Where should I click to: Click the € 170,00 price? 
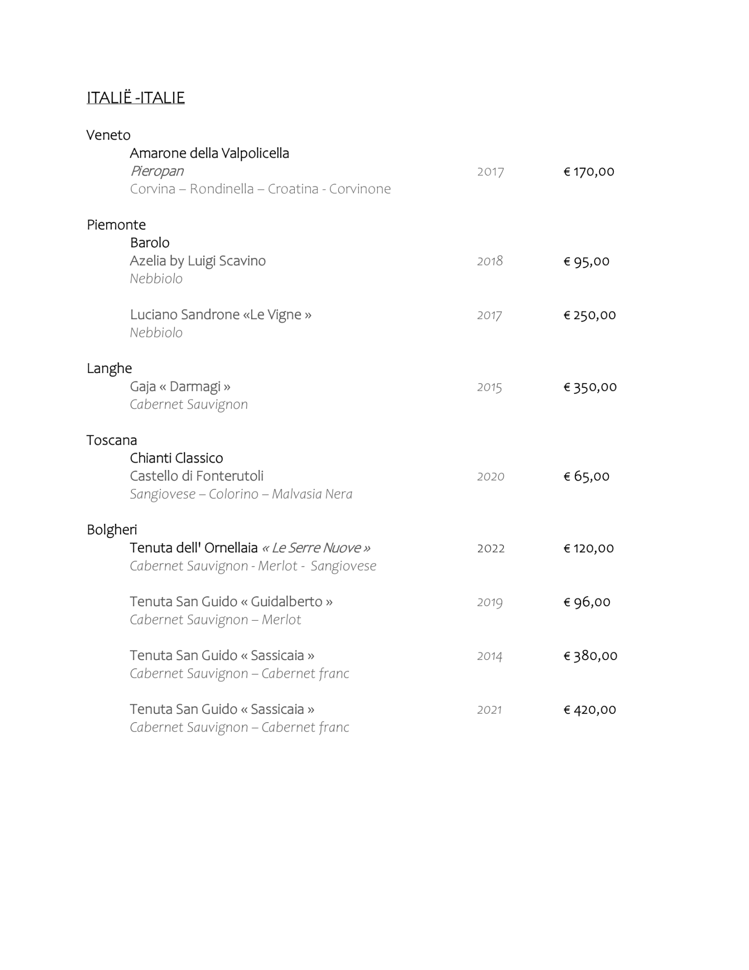click(x=589, y=172)
